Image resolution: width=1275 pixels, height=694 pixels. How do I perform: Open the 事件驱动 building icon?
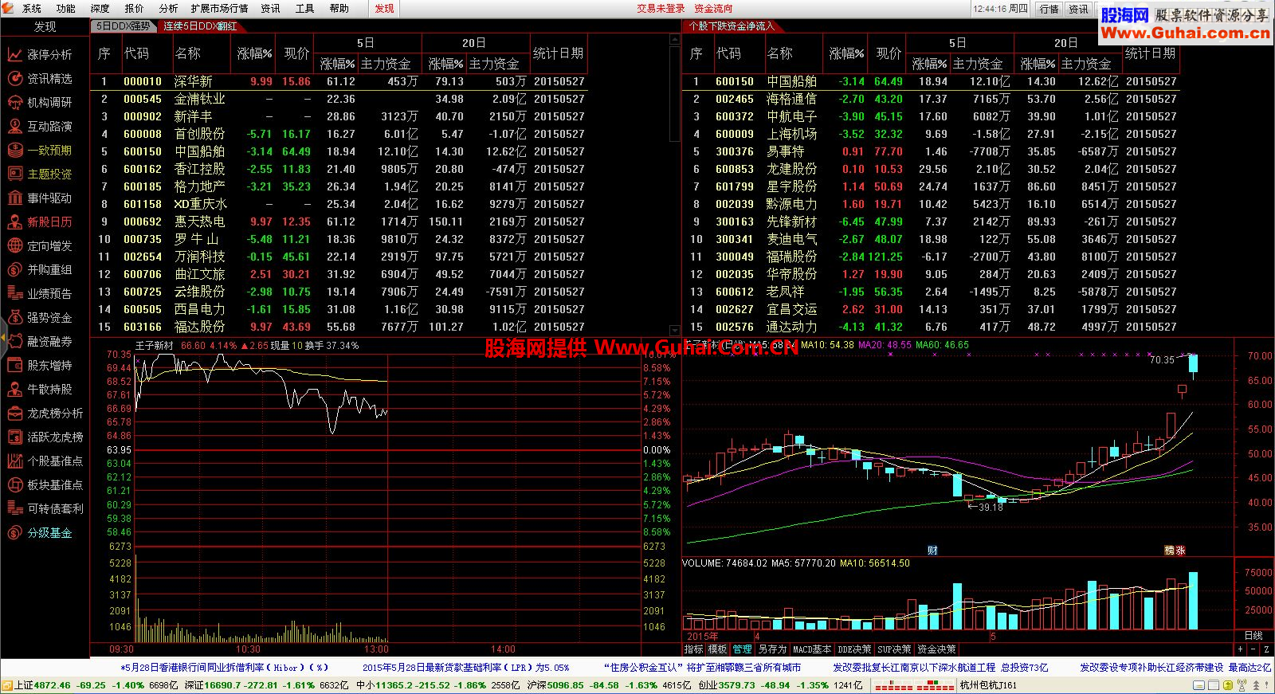point(14,198)
